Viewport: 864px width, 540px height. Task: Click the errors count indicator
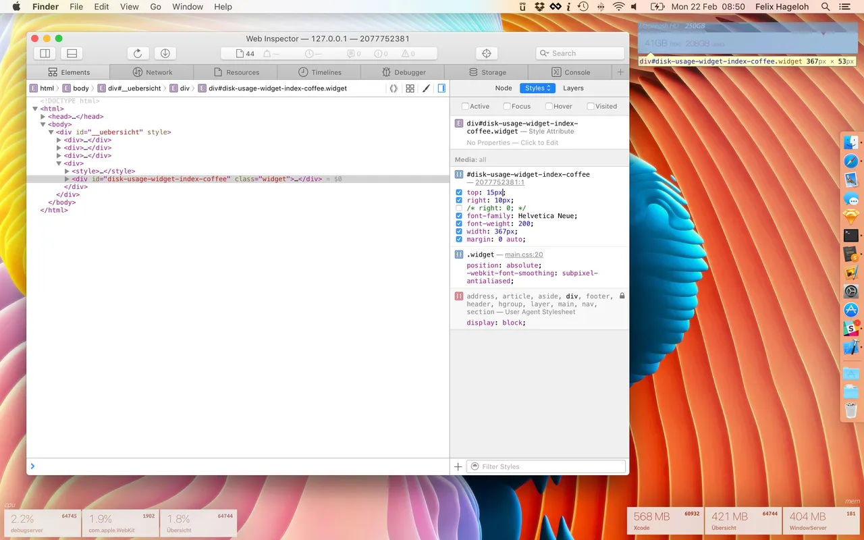coord(381,54)
